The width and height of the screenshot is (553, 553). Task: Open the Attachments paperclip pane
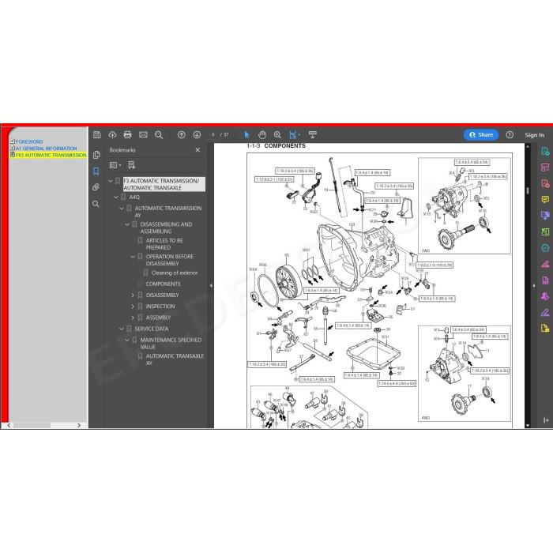(x=96, y=187)
